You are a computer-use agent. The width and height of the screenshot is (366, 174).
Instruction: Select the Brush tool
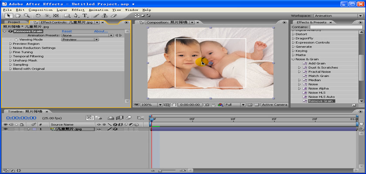click(x=96, y=16)
